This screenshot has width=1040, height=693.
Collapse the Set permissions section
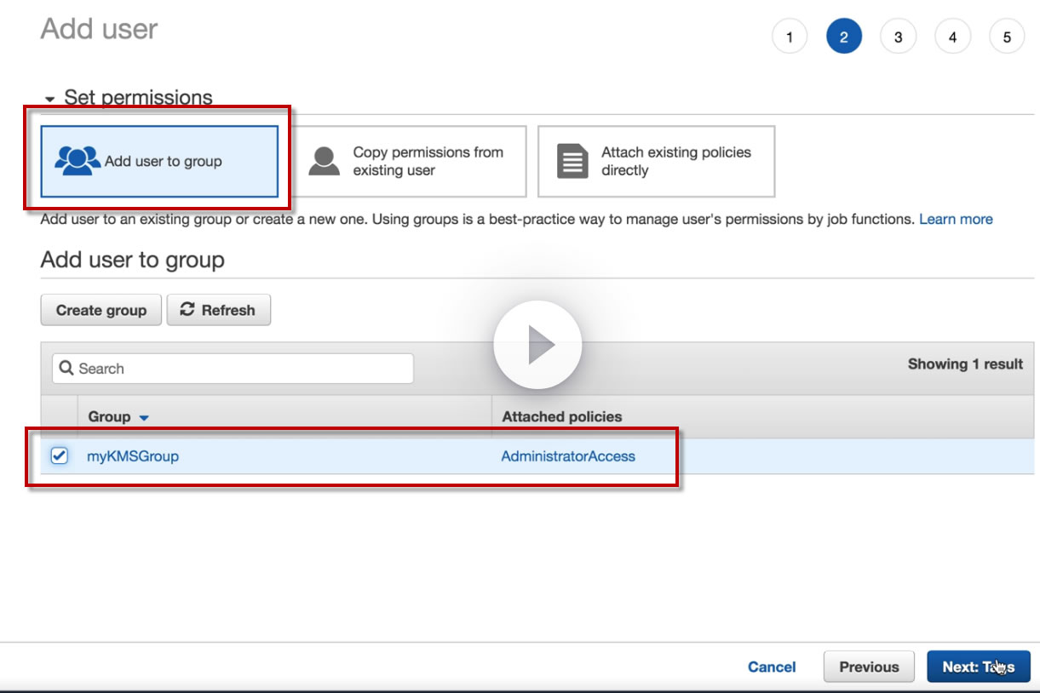point(49,99)
